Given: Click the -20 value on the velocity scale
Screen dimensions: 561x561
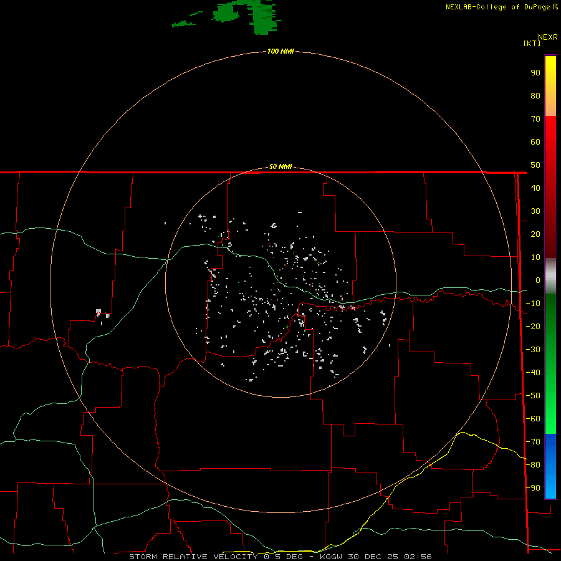Looking at the screenshot, I should click(x=533, y=326).
